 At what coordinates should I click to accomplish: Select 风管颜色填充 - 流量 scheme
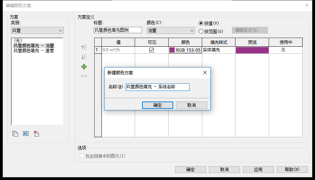[34, 46]
